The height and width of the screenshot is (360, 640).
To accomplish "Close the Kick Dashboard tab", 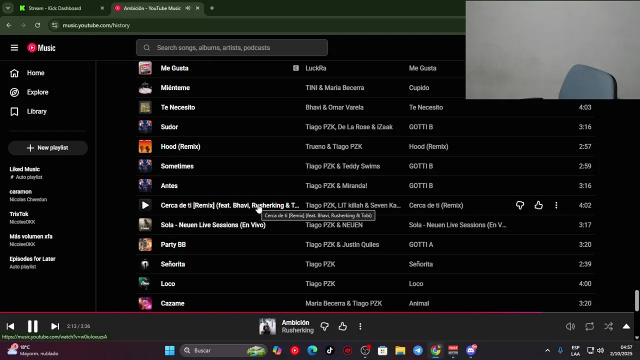I will point(102,8).
